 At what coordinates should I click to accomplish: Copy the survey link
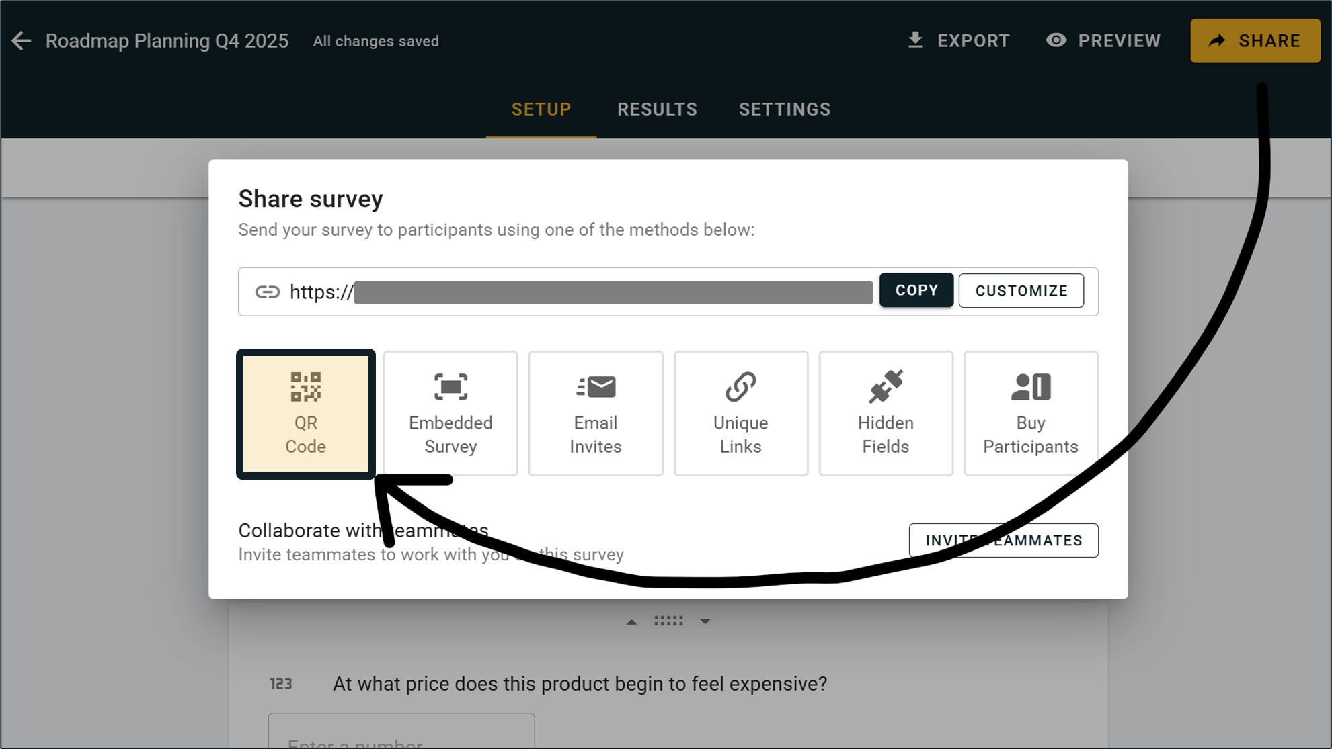point(916,290)
